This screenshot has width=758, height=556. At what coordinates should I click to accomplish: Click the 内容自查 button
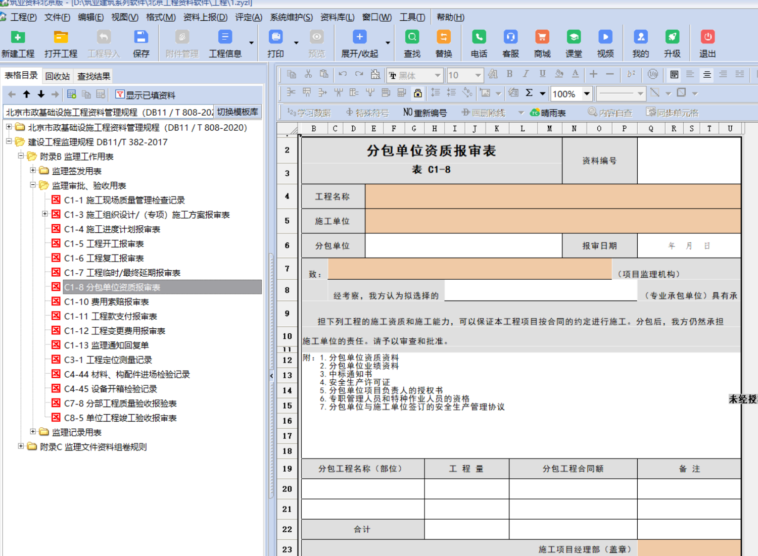610,113
